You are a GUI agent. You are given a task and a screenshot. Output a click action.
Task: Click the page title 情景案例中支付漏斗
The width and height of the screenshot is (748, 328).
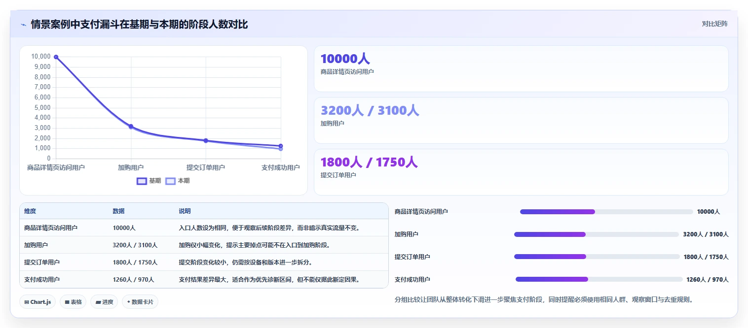pyautogui.click(x=139, y=24)
